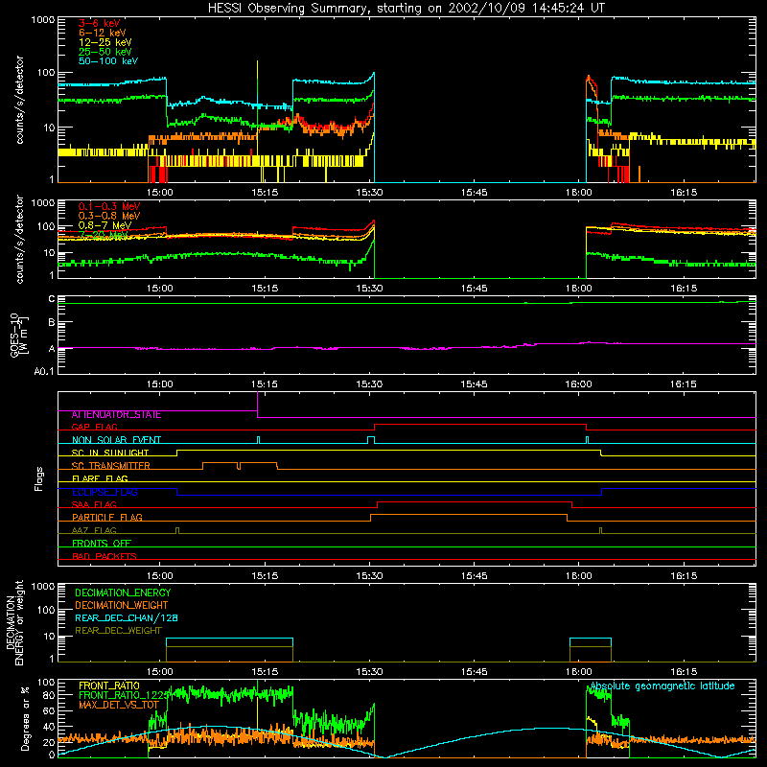
Task: Click the B level tick on GOES axis
Action: (52, 323)
